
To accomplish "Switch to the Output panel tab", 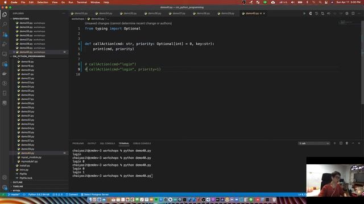I will pos(92,143).
